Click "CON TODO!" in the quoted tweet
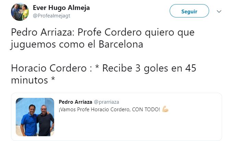Viewport: 230px width, 141px height. coord(146,110)
